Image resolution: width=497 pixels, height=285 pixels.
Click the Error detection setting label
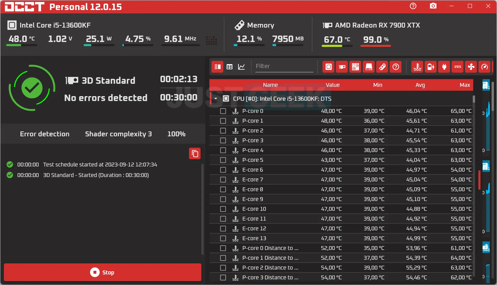click(x=45, y=134)
